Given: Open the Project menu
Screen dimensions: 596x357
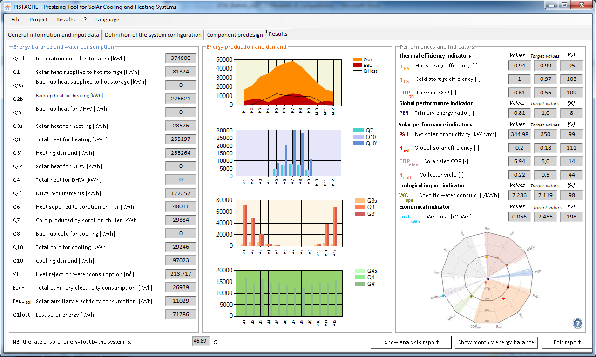Looking at the screenshot, I should point(38,20).
